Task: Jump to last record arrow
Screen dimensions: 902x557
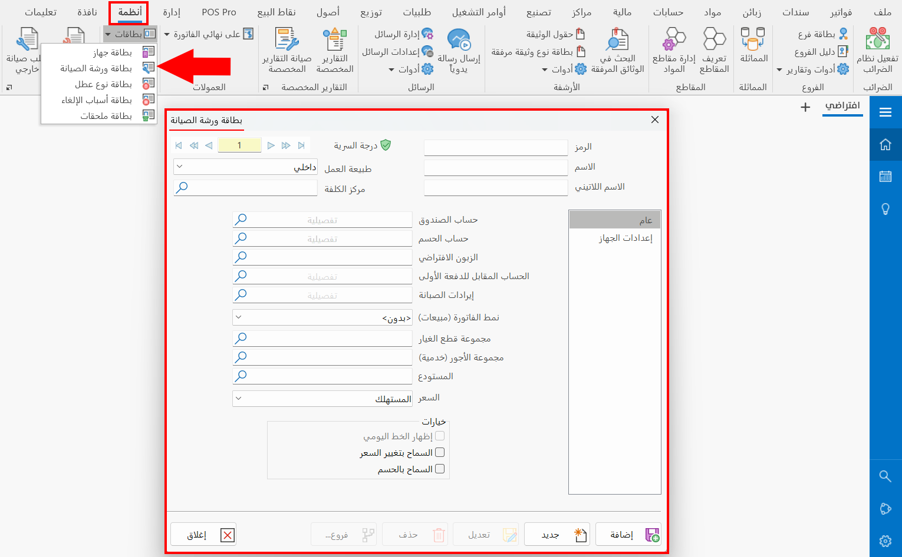Action: [x=301, y=145]
